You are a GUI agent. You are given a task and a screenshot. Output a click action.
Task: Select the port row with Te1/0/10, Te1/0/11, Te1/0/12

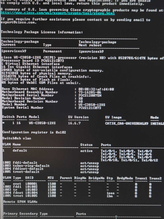point(129,160)
